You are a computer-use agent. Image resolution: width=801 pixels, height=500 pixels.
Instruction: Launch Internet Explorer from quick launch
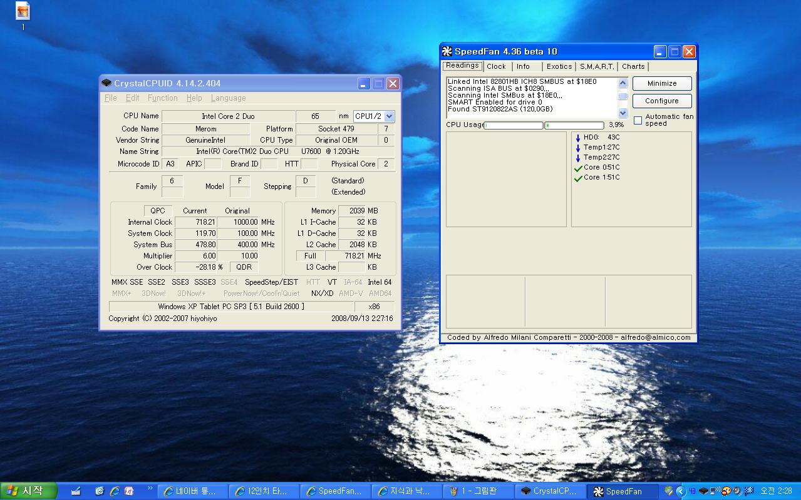[115, 491]
